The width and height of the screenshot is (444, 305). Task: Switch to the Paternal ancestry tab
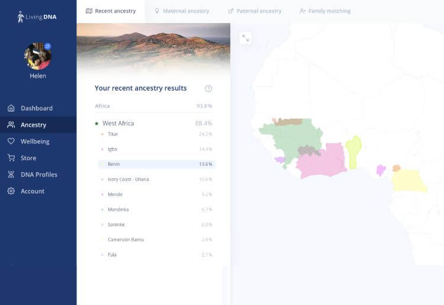pos(255,11)
